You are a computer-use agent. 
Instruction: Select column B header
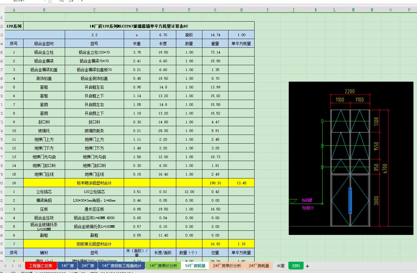[44, 10]
